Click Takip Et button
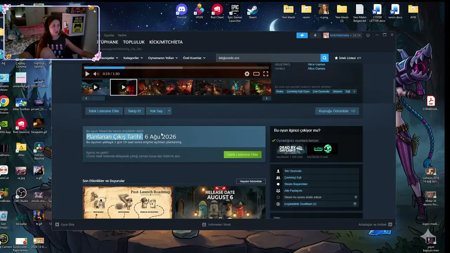This screenshot has width=450, height=253. [134, 111]
